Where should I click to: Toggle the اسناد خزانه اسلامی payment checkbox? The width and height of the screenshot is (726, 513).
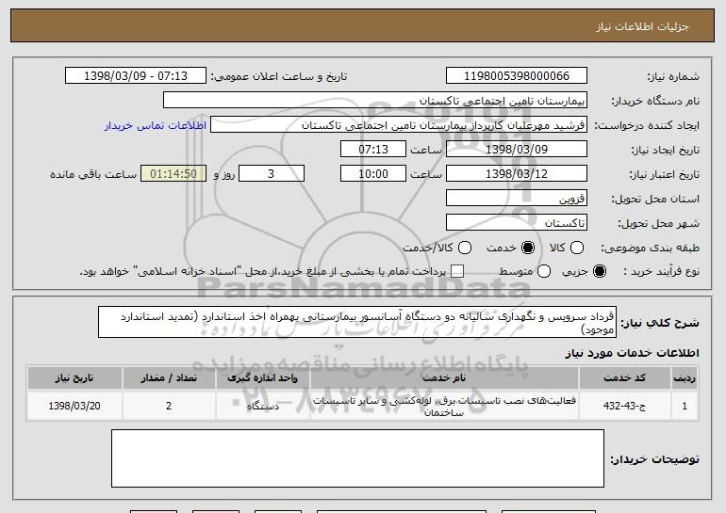pos(457,272)
